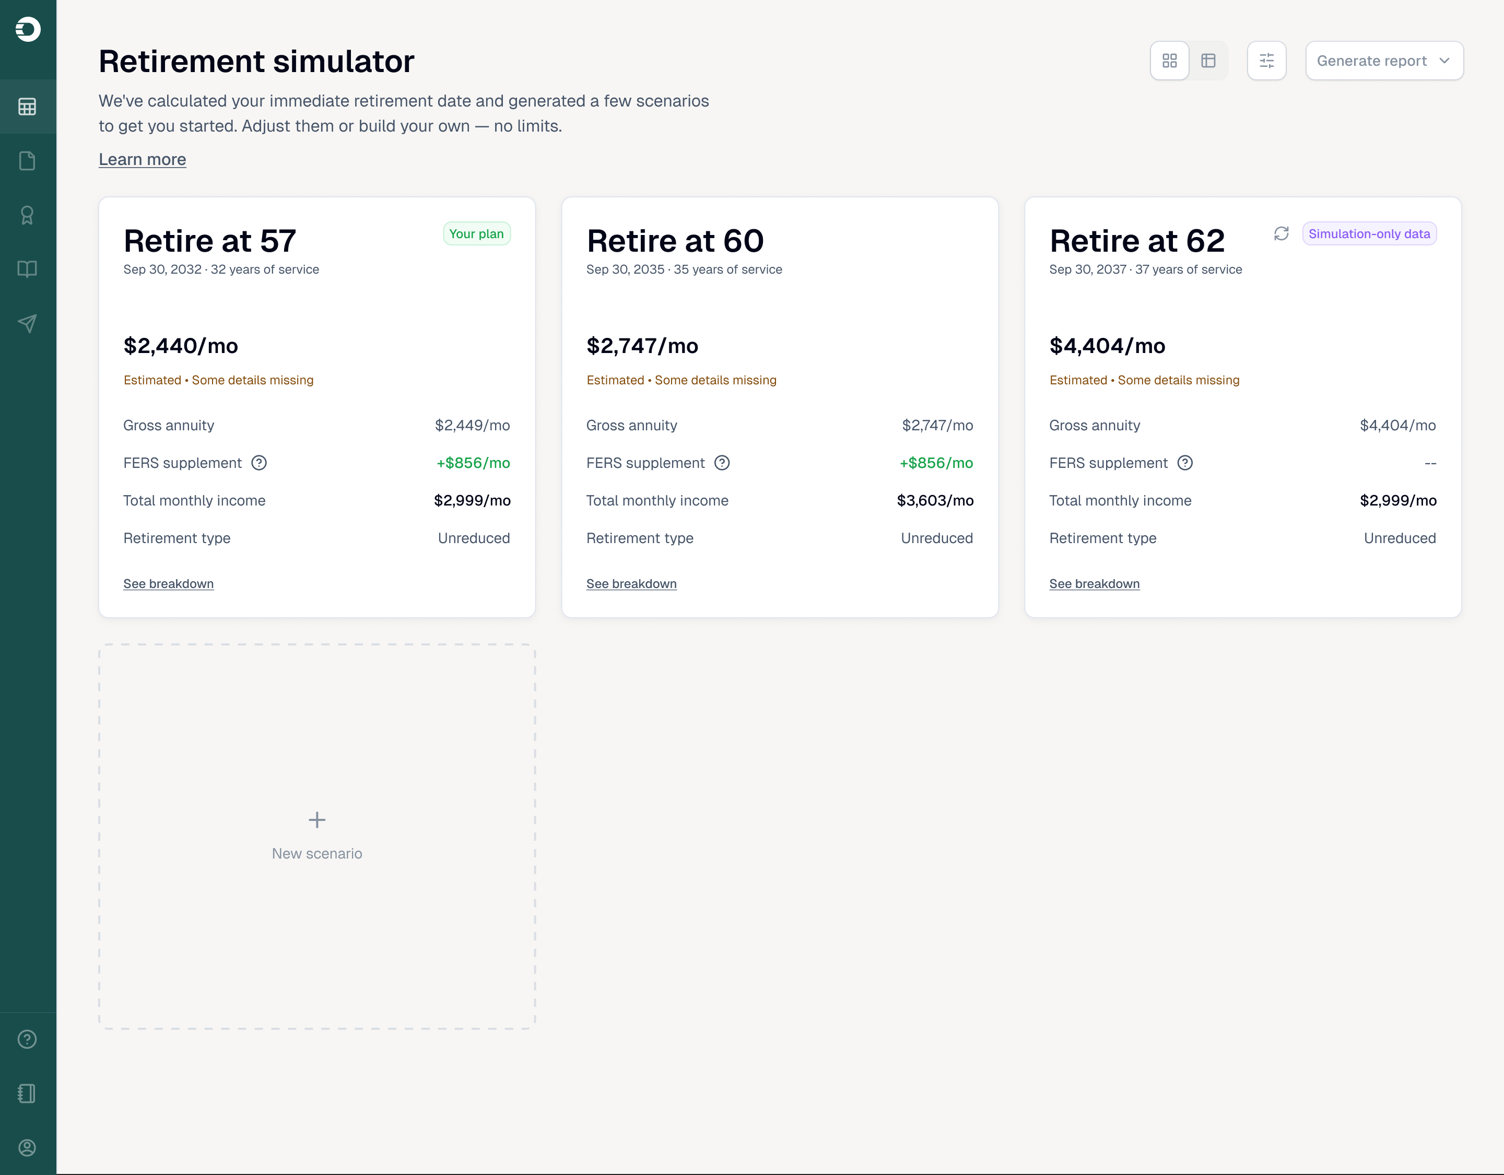Click the $2,999/mo total on Retire at 62 card

click(1397, 500)
